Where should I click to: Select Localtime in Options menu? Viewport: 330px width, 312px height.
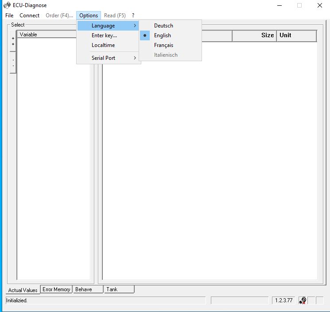(x=108, y=45)
